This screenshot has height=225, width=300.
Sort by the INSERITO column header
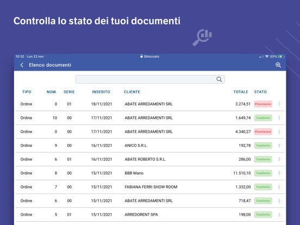point(101,92)
